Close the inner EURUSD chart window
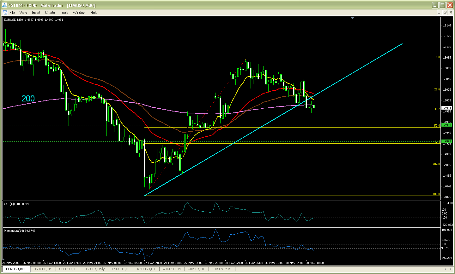 [x=451, y=13]
